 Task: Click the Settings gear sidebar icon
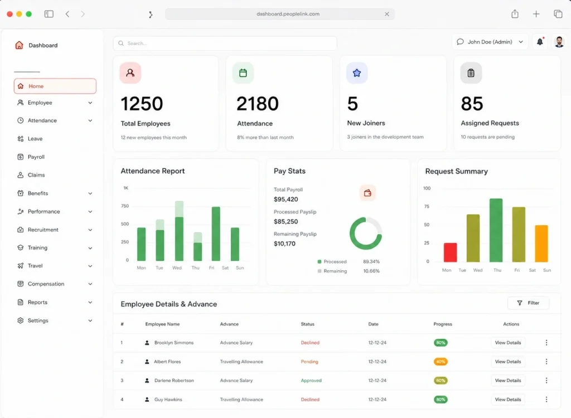click(21, 320)
